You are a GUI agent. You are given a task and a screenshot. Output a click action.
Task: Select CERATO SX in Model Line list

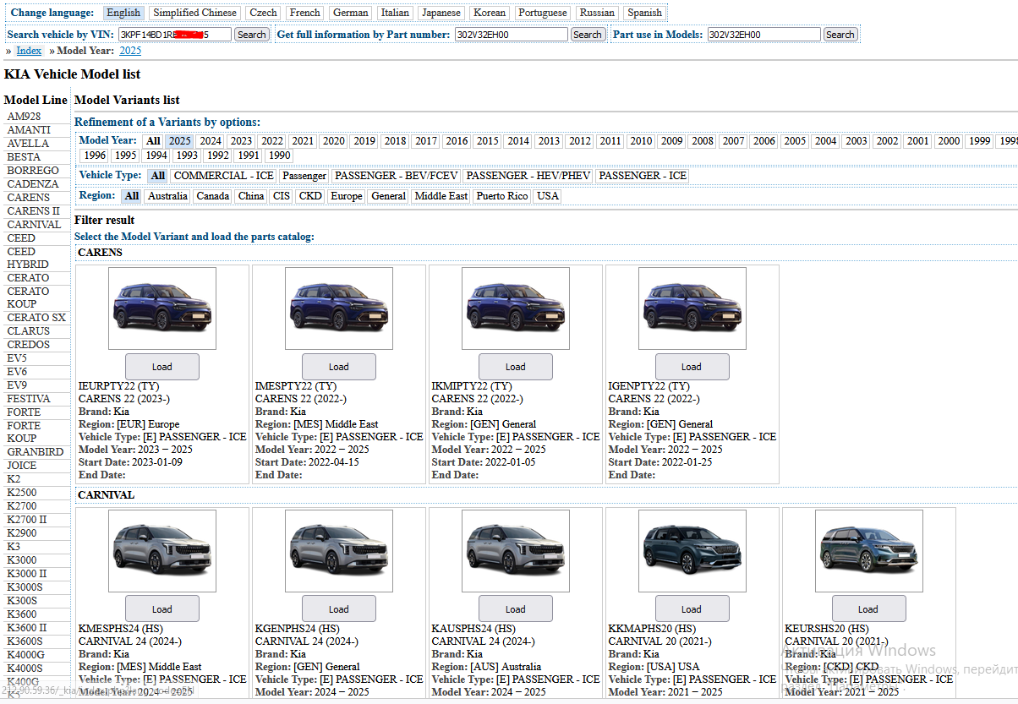tap(36, 318)
